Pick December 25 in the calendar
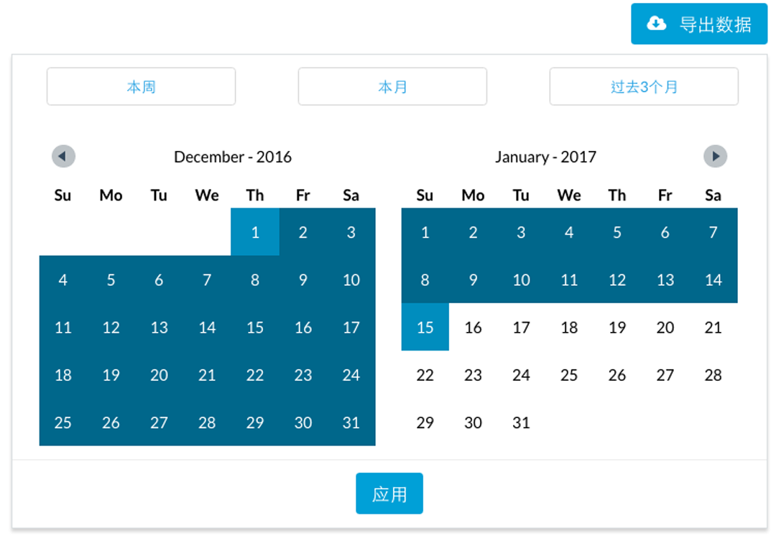Viewport: 776px width, 541px height. (x=63, y=422)
